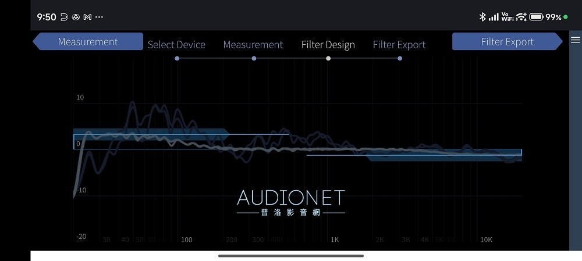Image resolution: width=582 pixels, height=261 pixels.
Task: Proceed with the blue Filter Export arrow button
Action: pyautogui.click(x=507, y=42)
